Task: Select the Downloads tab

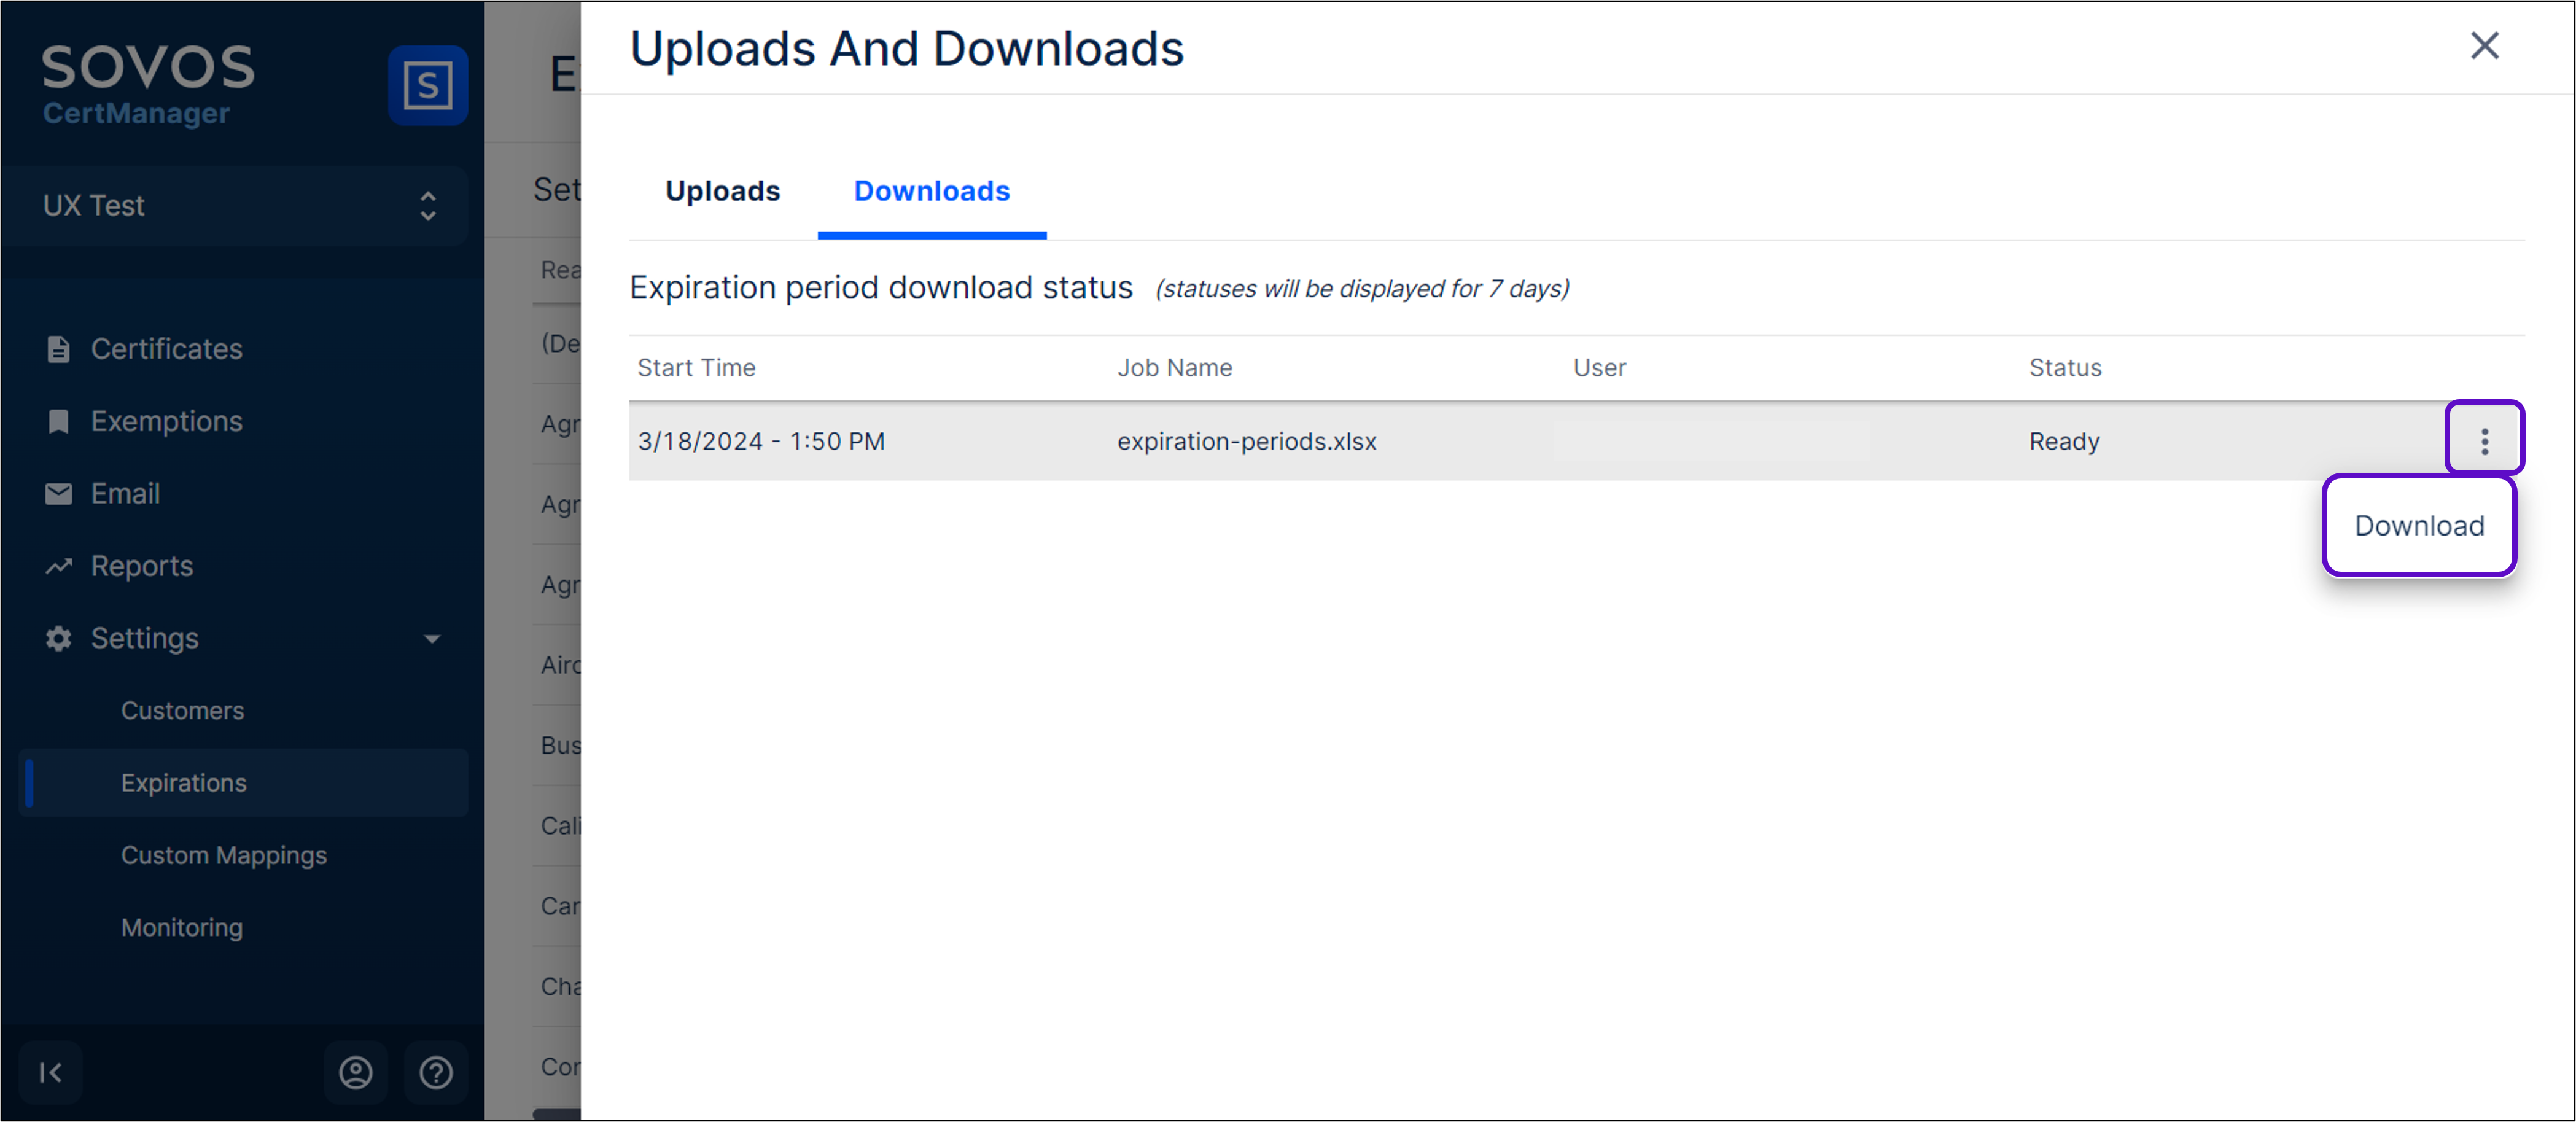Action: click(931, 191)
